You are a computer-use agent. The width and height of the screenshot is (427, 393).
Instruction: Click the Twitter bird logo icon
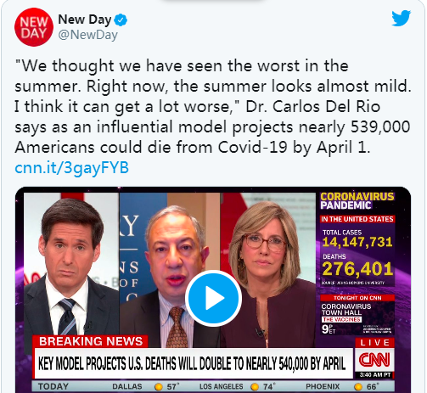(x=402, y=18)
